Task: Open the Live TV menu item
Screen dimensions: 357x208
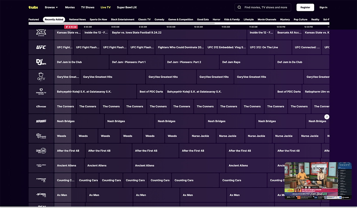Action: tap(106, 7)
